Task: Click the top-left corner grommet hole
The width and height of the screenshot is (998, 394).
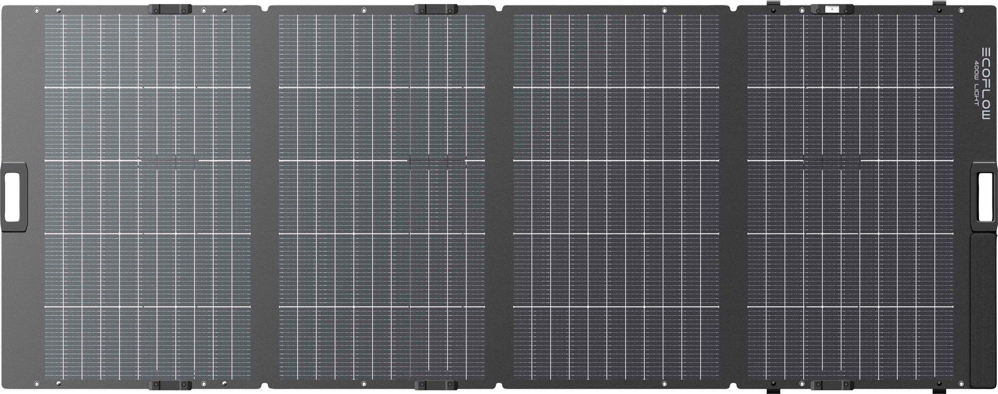Action: click(x=37, y=10)
